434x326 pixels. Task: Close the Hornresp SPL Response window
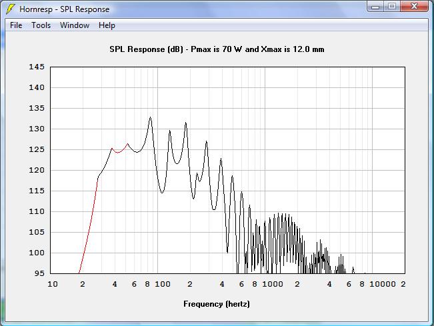click(414, 7)
